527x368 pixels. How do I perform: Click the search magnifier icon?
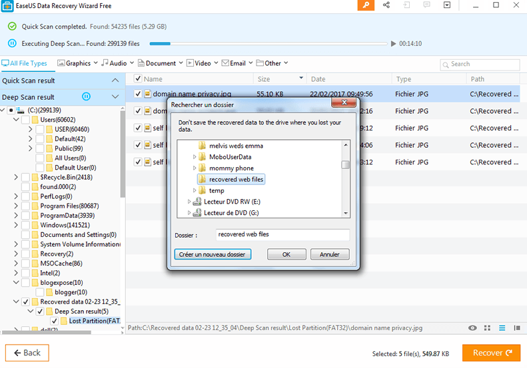click(x=446, y=65)
